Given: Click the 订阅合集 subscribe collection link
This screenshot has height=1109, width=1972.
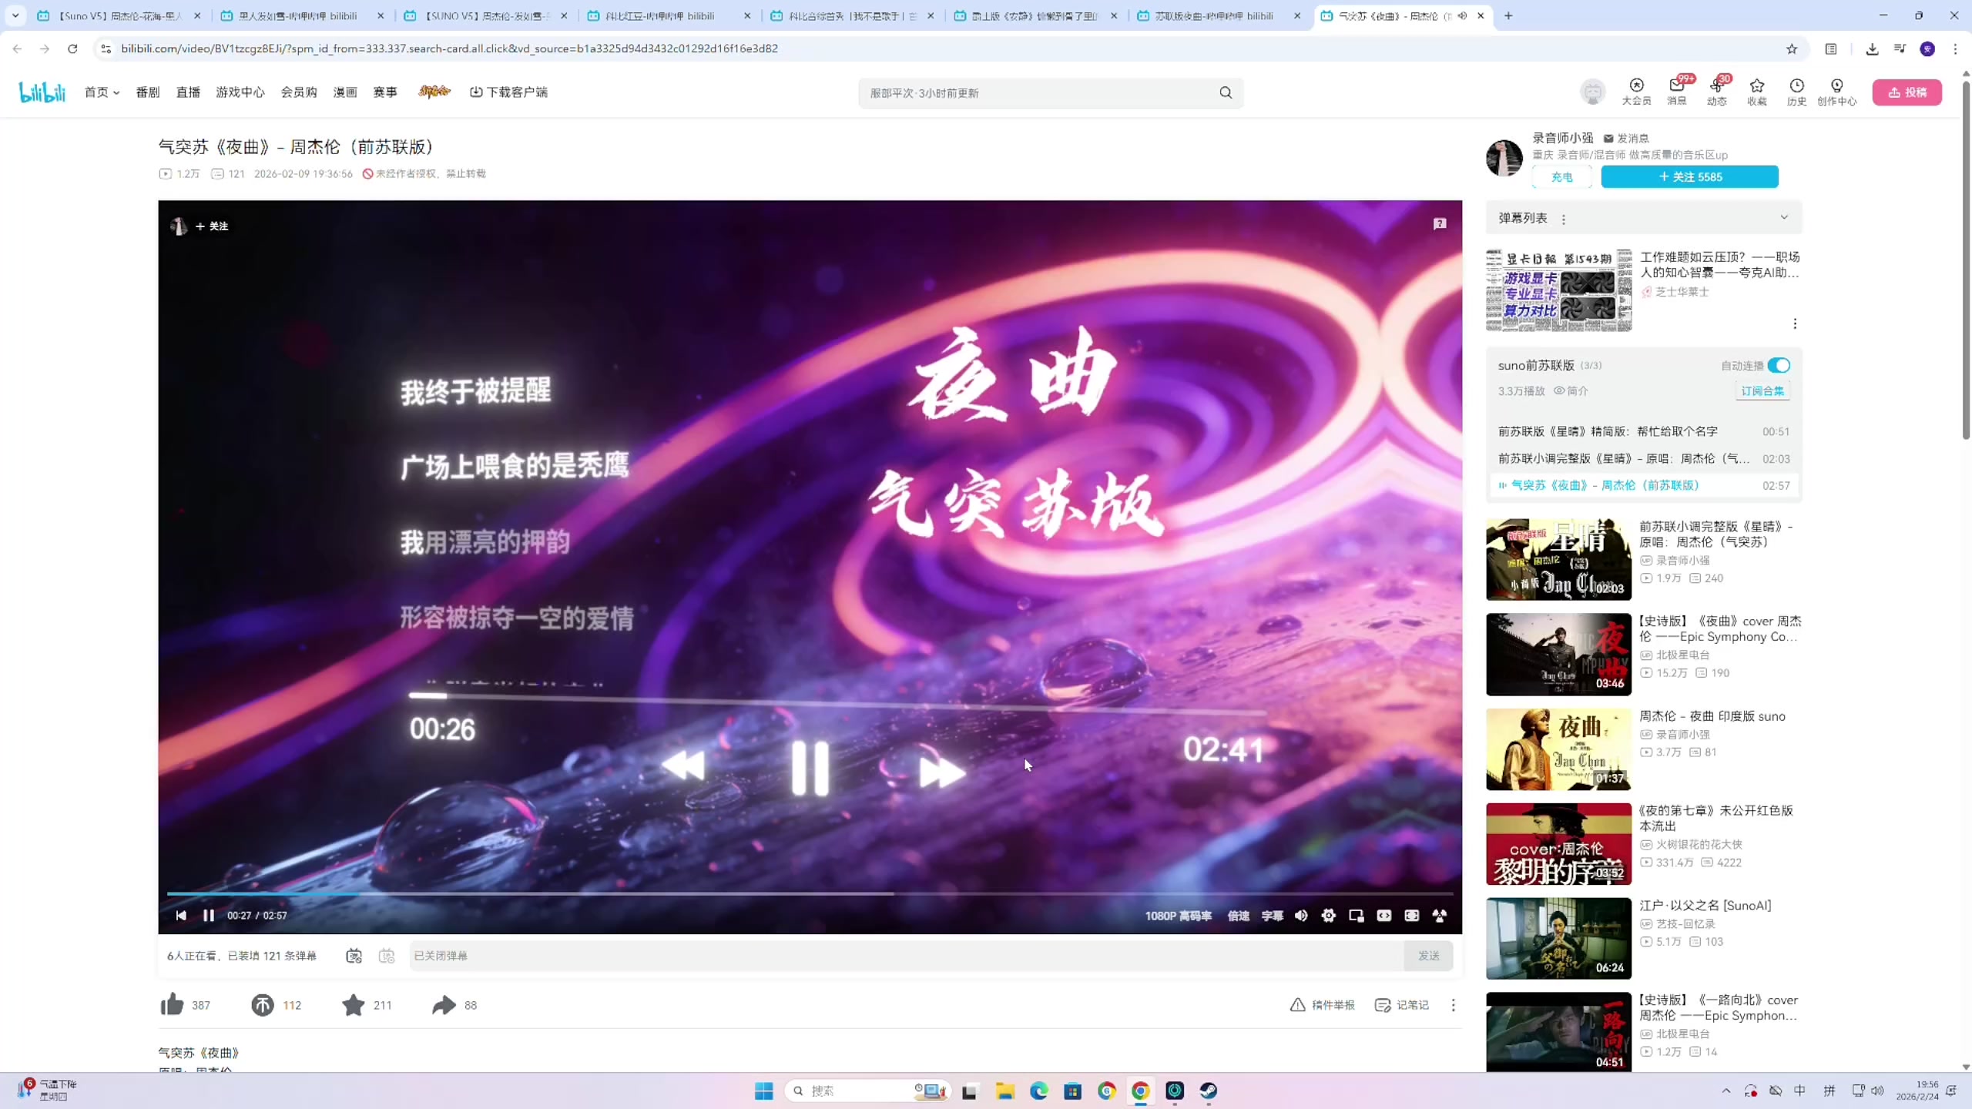Looking at the screenshot, I should pyautogui.click(x=1762, y=391).
